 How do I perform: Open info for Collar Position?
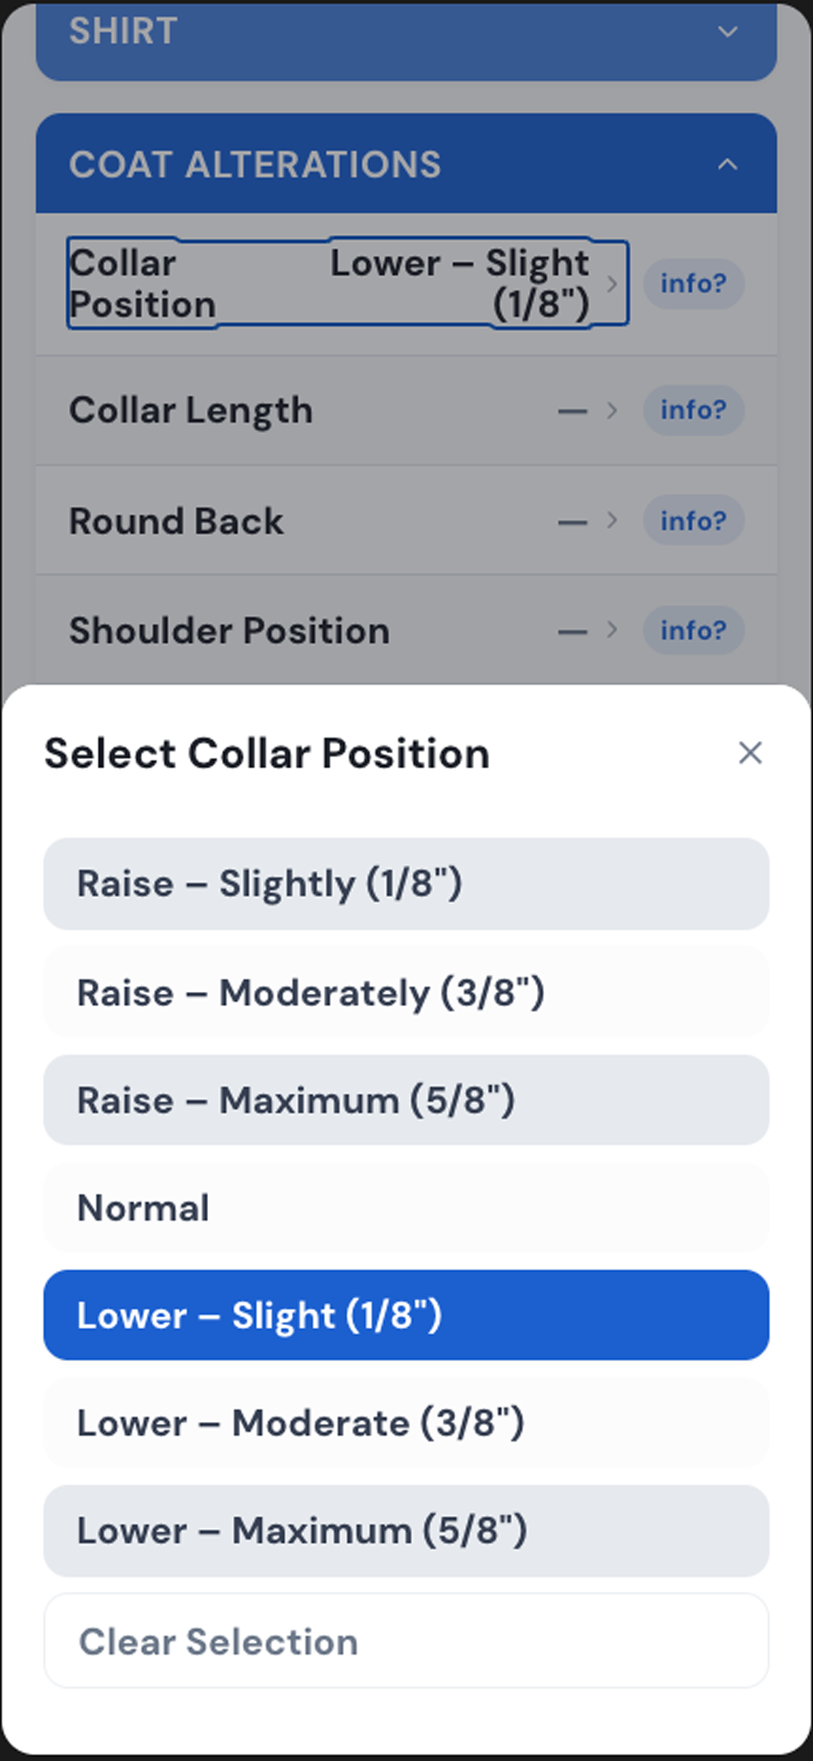click(694, 283)
